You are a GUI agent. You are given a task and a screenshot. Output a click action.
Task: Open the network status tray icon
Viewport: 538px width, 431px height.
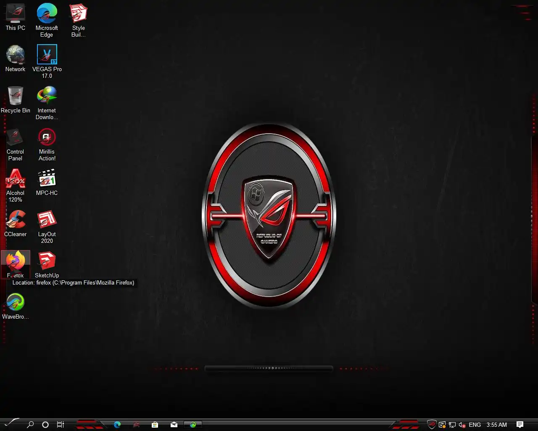(452, 425)
